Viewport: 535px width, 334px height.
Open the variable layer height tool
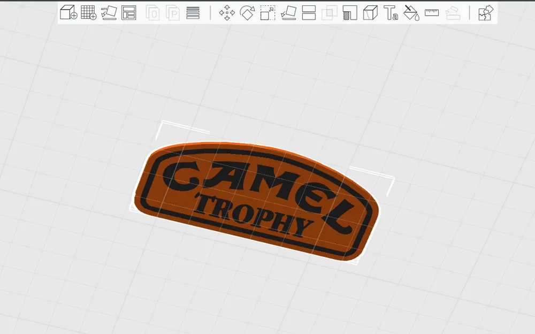[193, 13]
